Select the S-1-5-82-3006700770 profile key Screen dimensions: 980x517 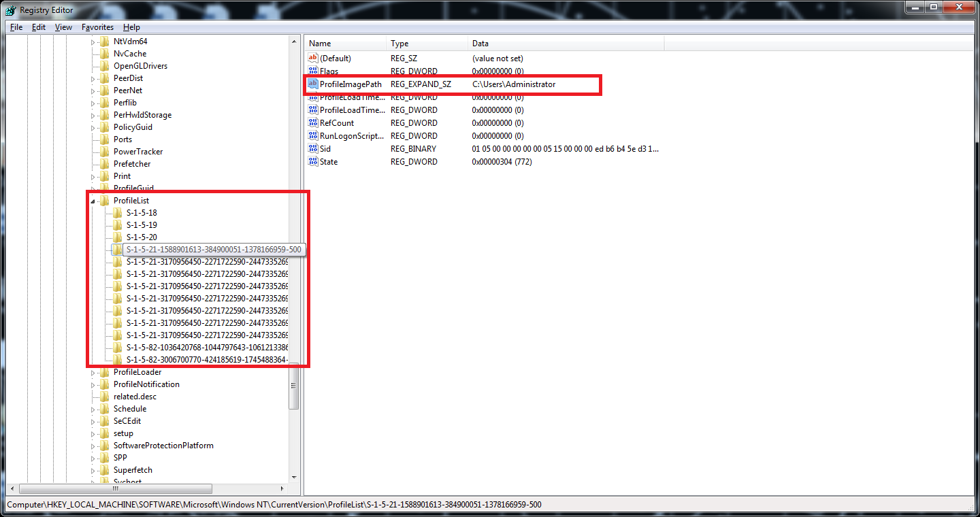207,360
